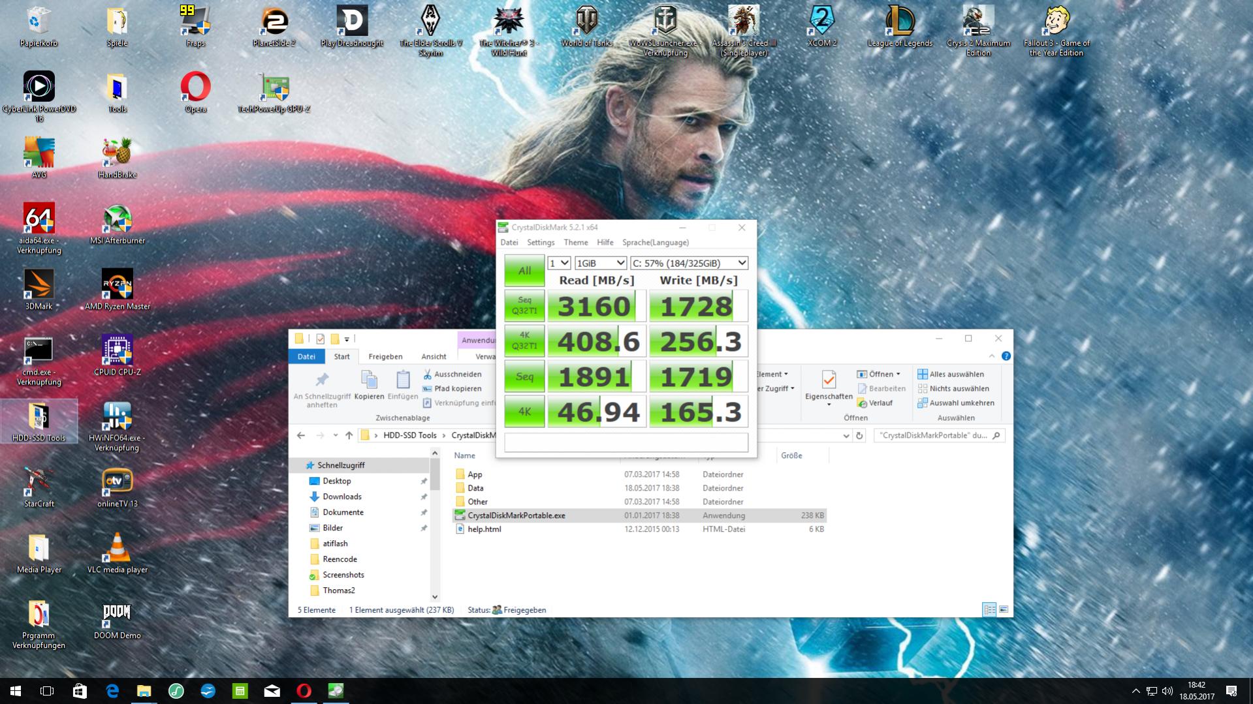Open the Settings menu in CrystalDiskMark
Viewport: 1253px width, 704px height.
pyautogui.click(x=541, y=242)
